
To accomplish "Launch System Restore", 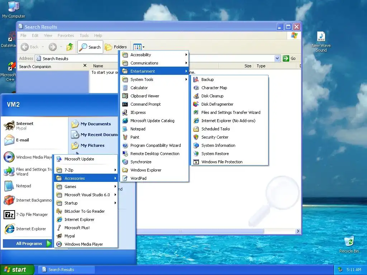I will tap(229, 154).
